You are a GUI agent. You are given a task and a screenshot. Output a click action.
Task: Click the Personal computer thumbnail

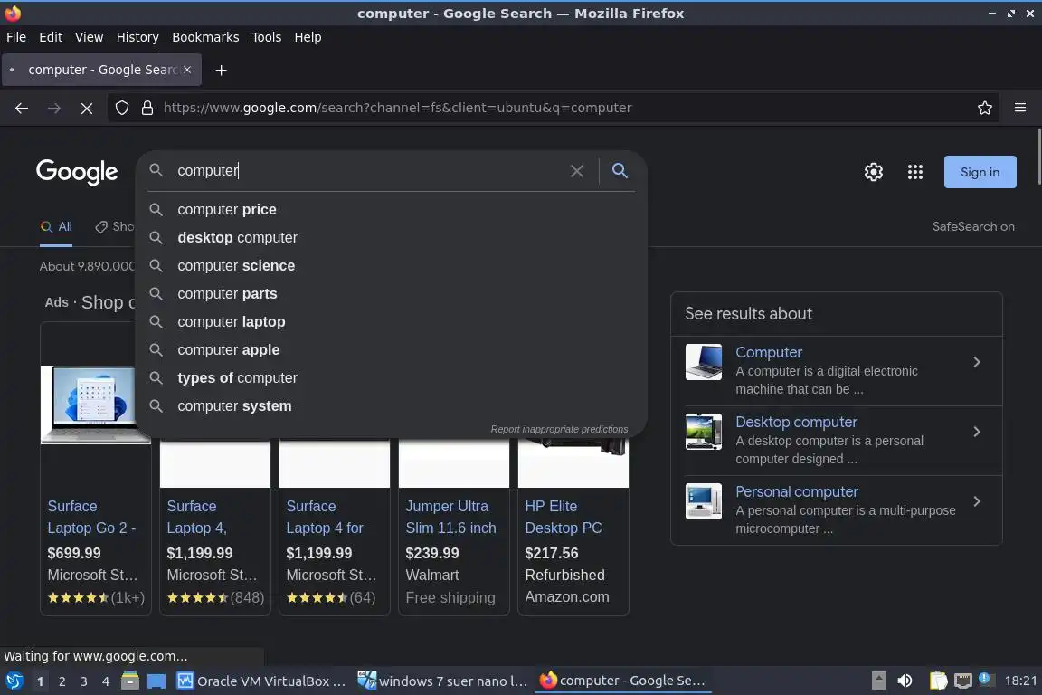point(704,502)
